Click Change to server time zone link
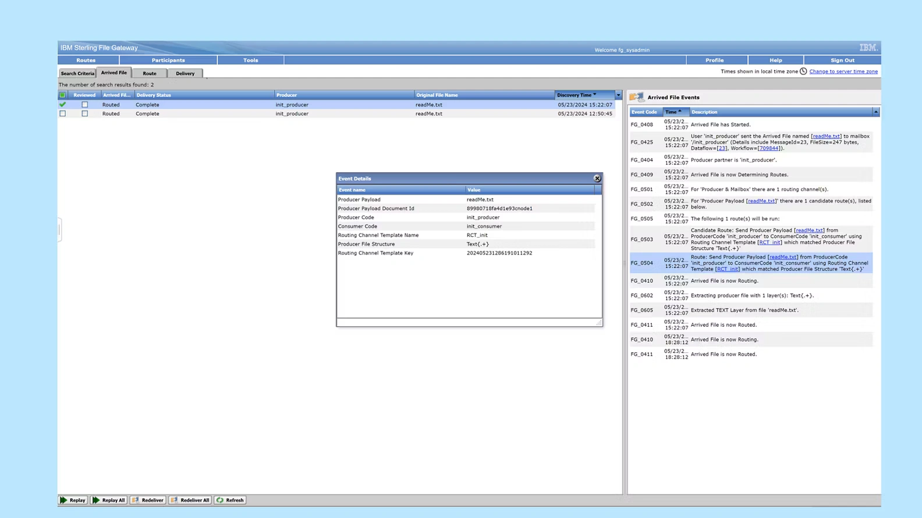This screenshot has width=922, height=518. [843, 72]
